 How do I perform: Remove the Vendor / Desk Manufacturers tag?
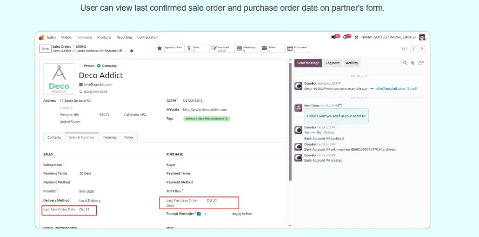point(226,118)
